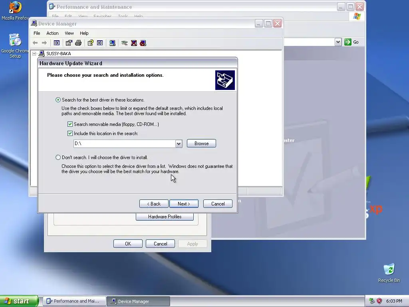Click Cancel in the System Properties dialog
This screenshot has height=307, width=409.
[x=160, y=243]
